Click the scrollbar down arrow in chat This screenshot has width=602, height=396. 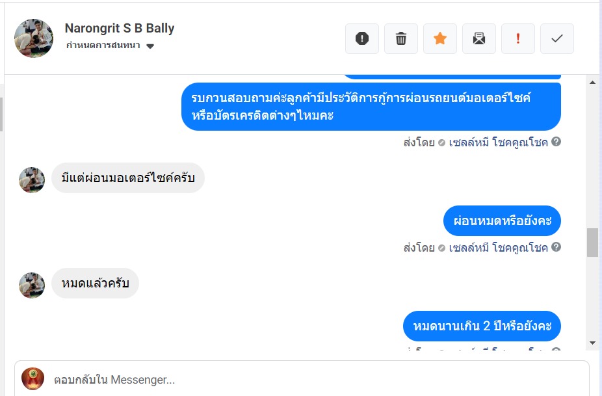[592, 343]
